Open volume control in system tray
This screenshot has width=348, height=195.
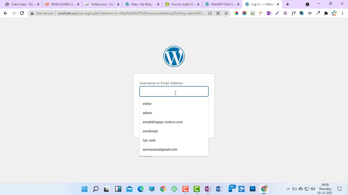[313, 189]
